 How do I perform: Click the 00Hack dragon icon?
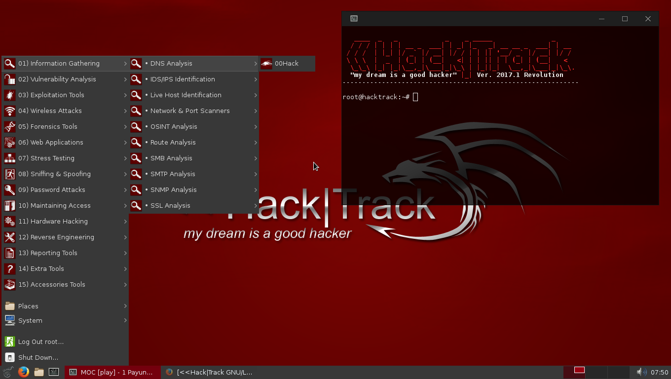266,63
